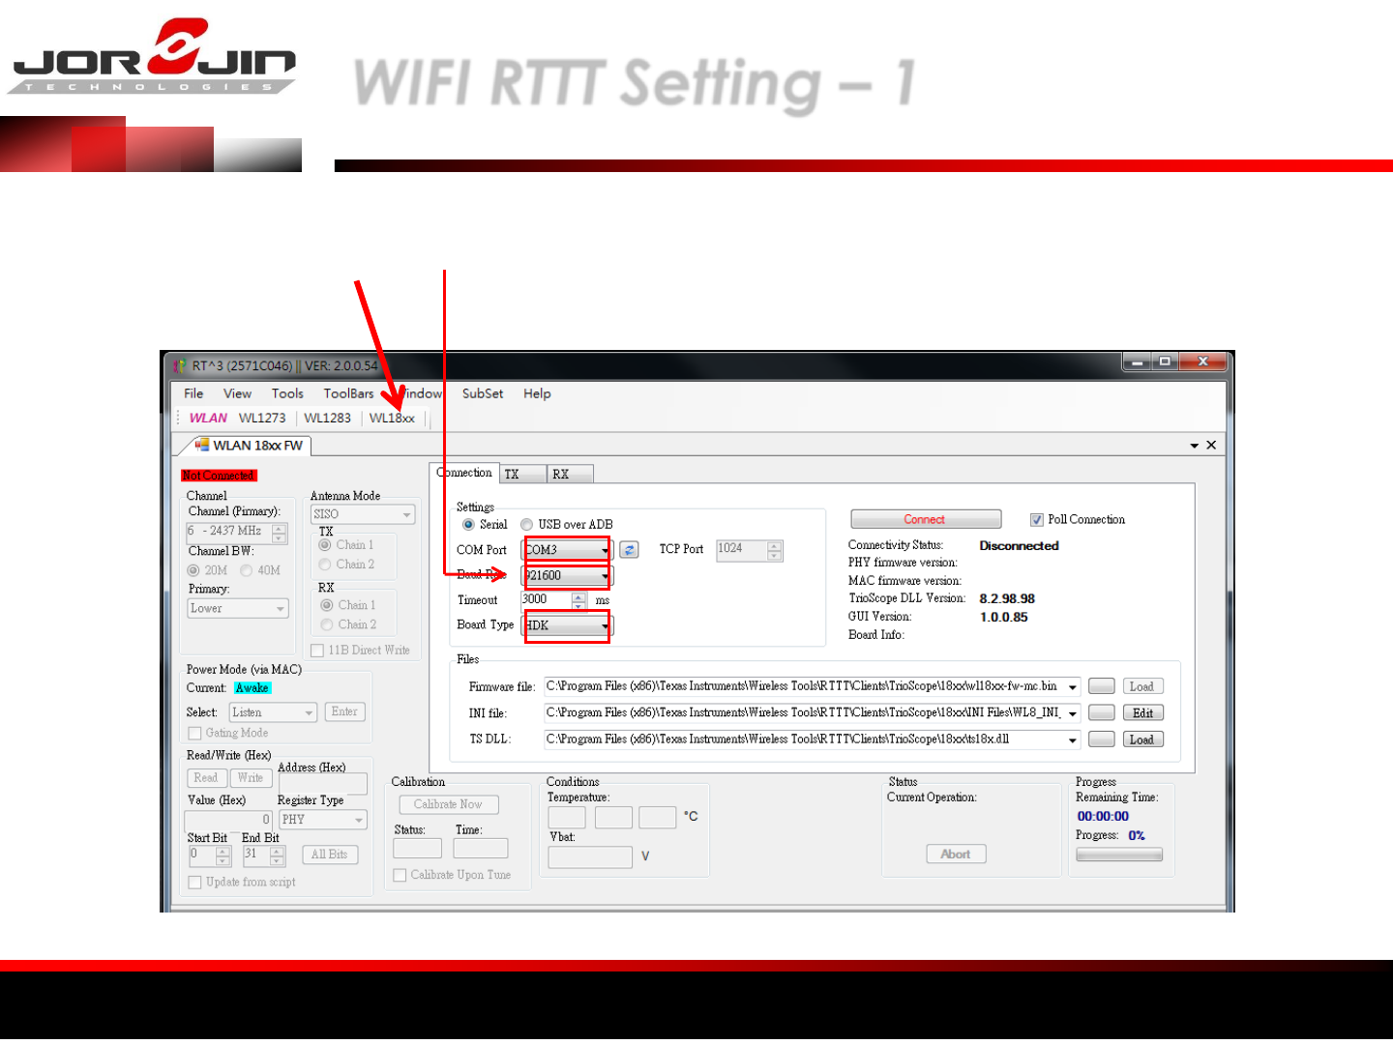
Task: Select the Serial connection radio button
Action: [x=468, y=524]
